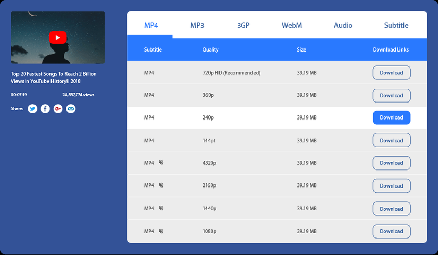Download the 720p HD recommended MP4
The width and height of the screenshot is (438, 255).
coord(391,73)
